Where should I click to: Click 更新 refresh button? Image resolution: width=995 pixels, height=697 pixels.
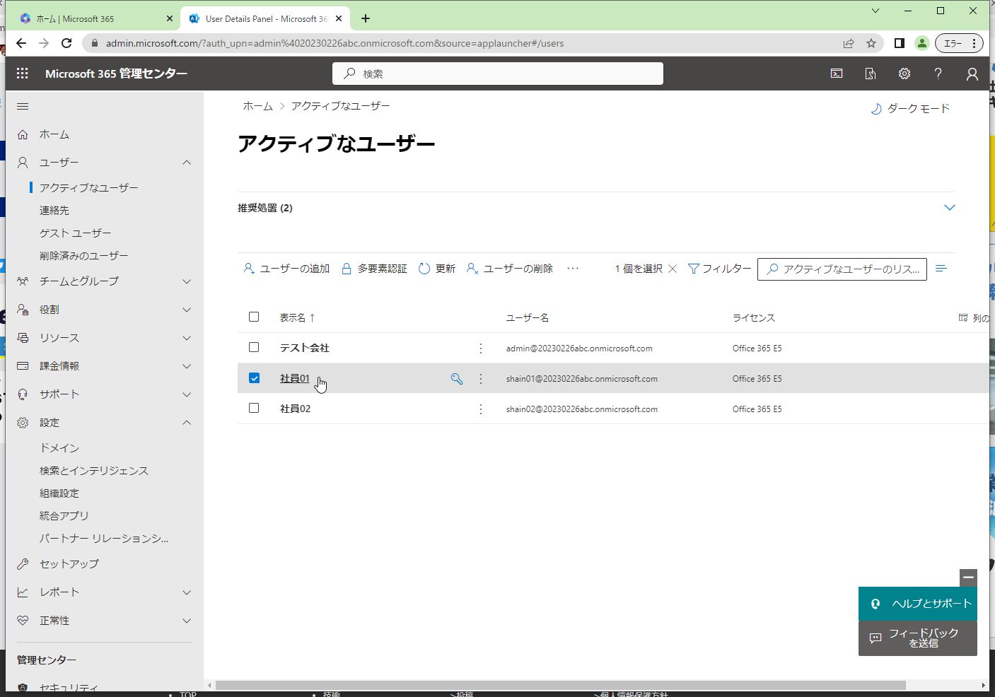pos(437,269)
